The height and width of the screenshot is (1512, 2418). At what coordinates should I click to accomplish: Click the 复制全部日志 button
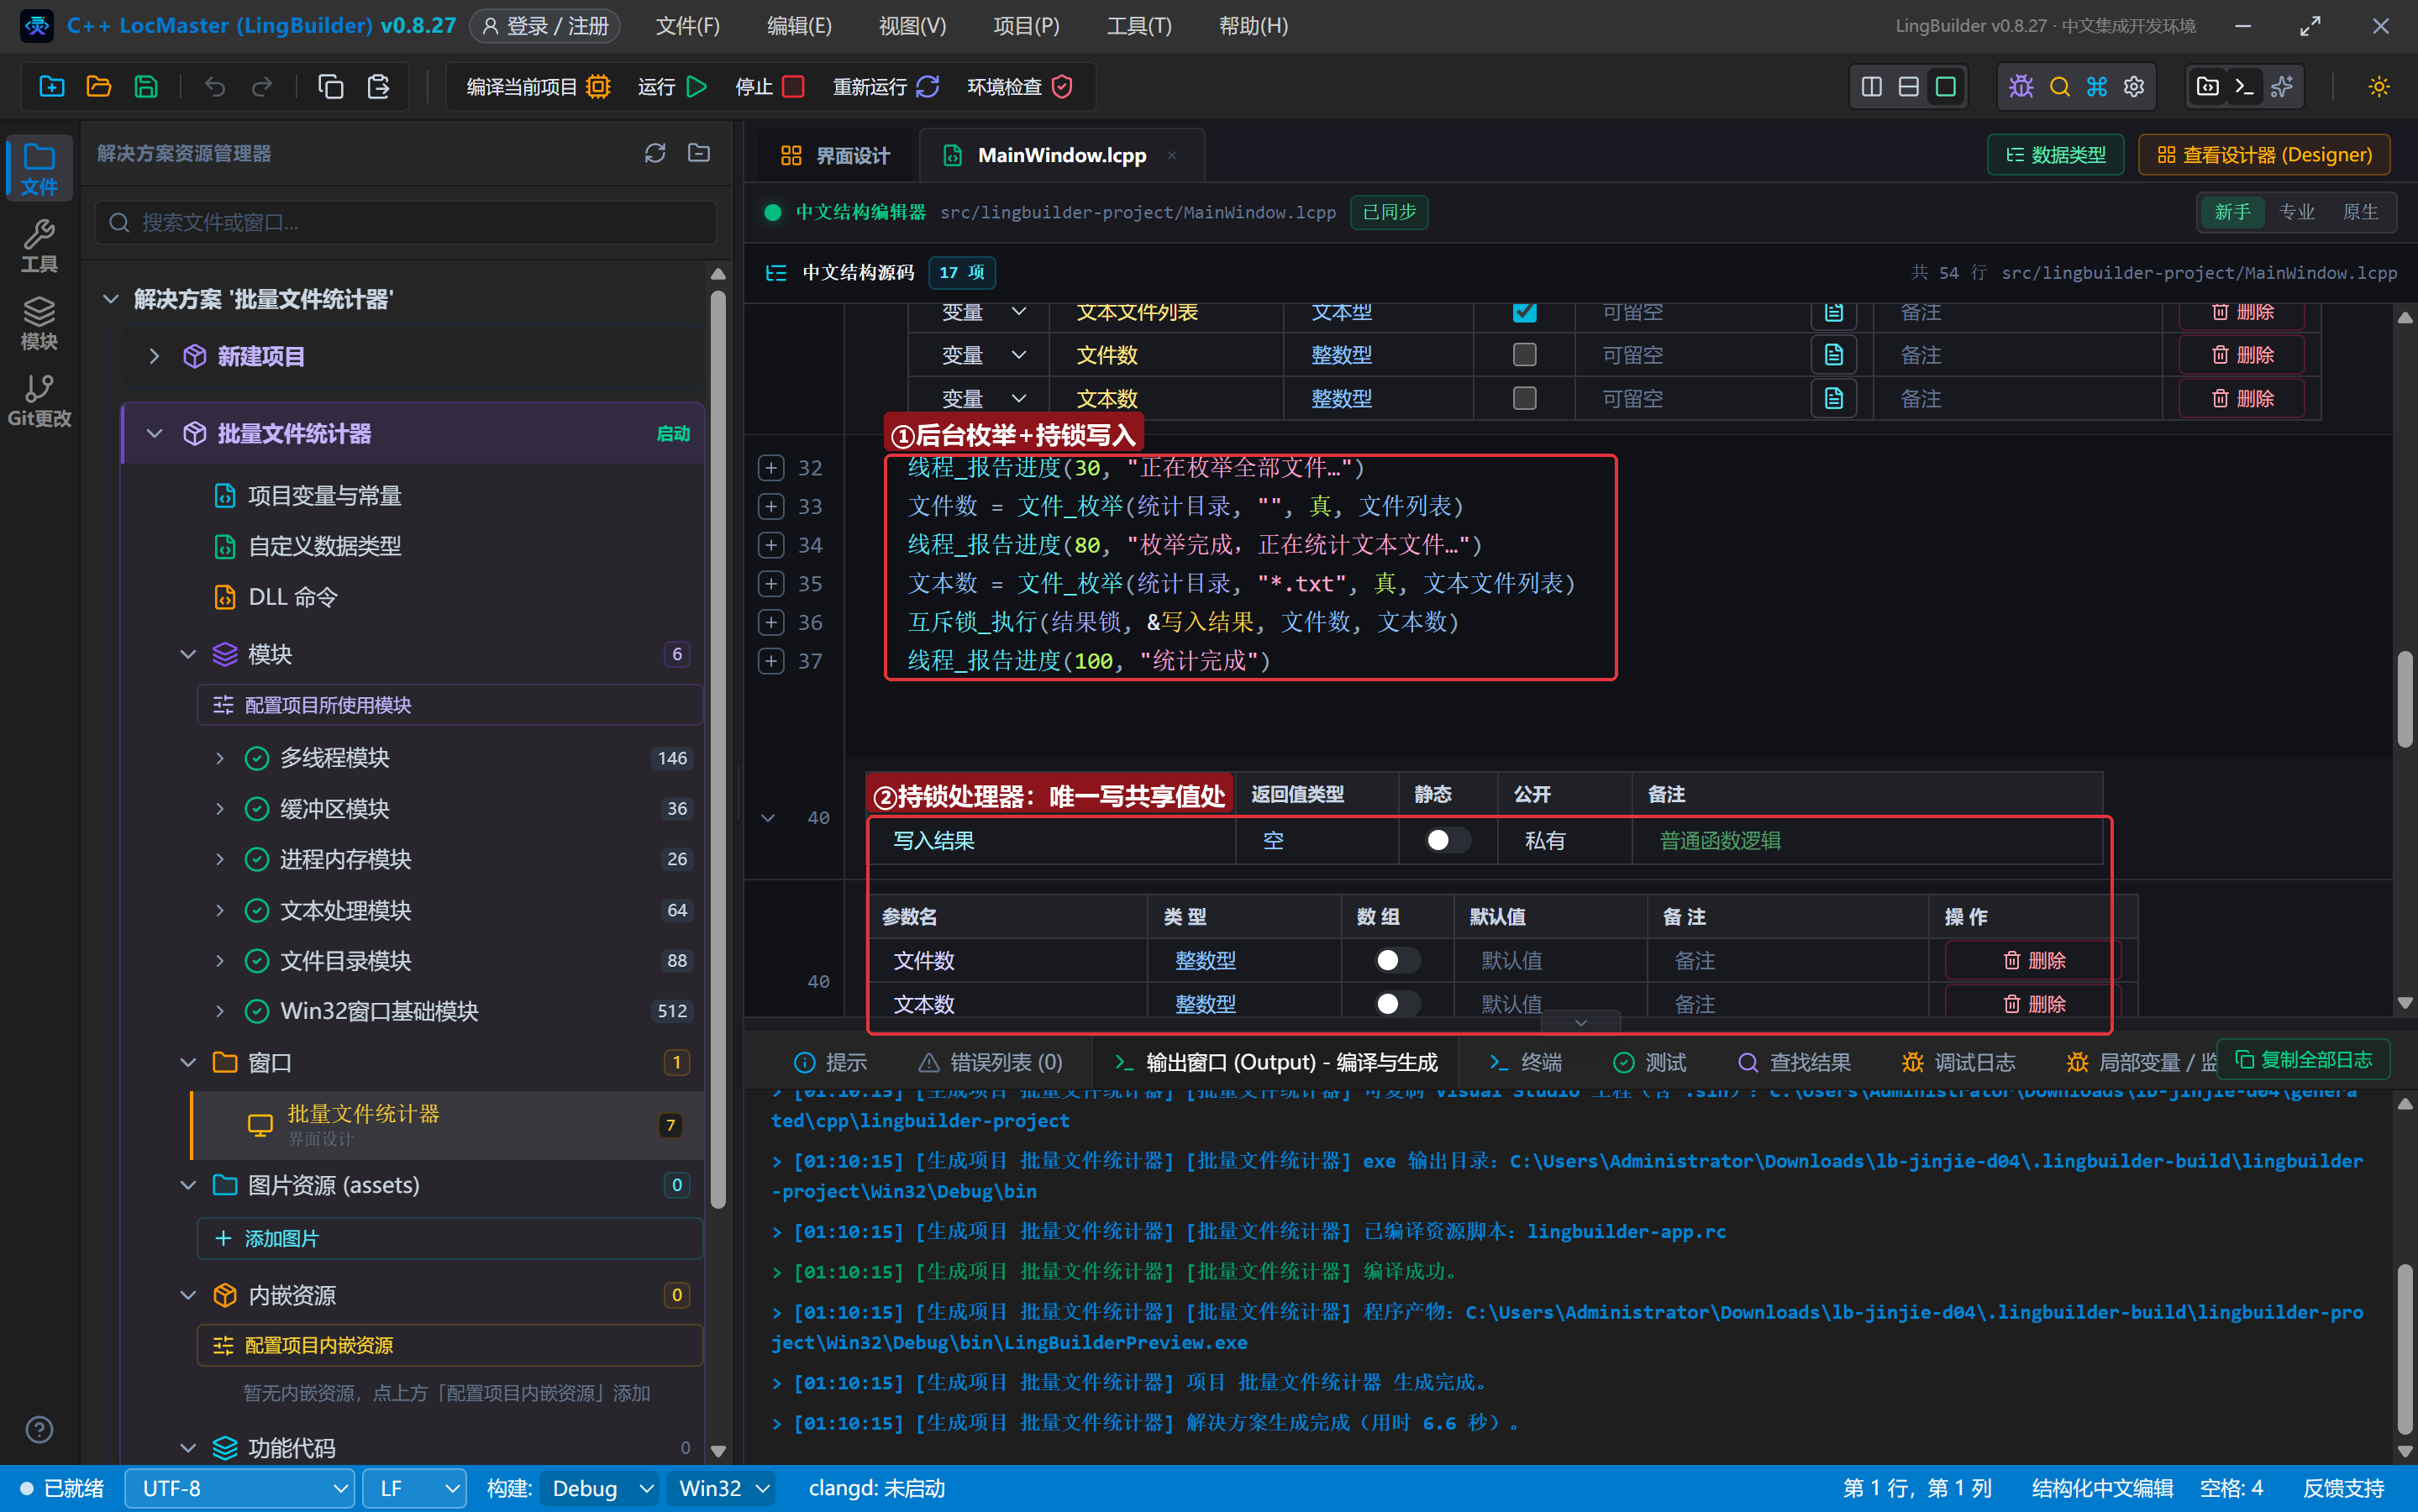(2304, 1060)
